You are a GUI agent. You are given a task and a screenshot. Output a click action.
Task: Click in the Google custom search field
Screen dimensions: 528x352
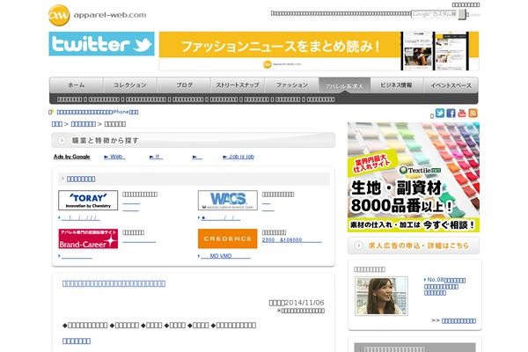tap(435, 14)
